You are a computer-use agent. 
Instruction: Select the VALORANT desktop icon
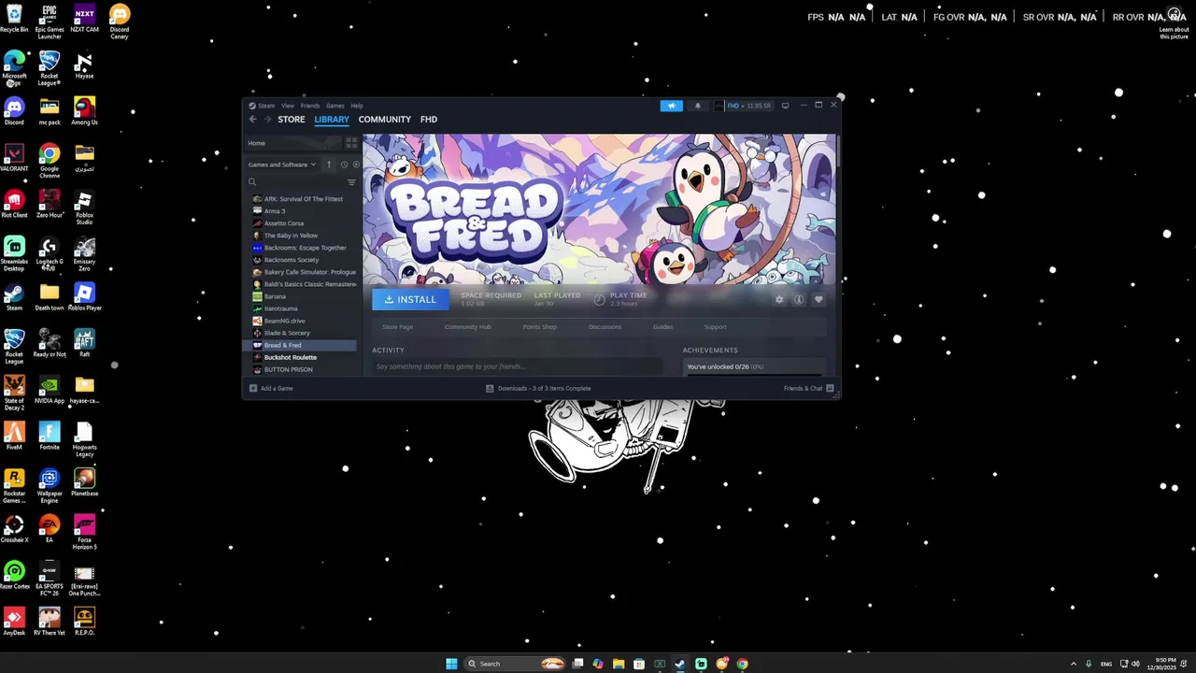[x=14, y=158]
